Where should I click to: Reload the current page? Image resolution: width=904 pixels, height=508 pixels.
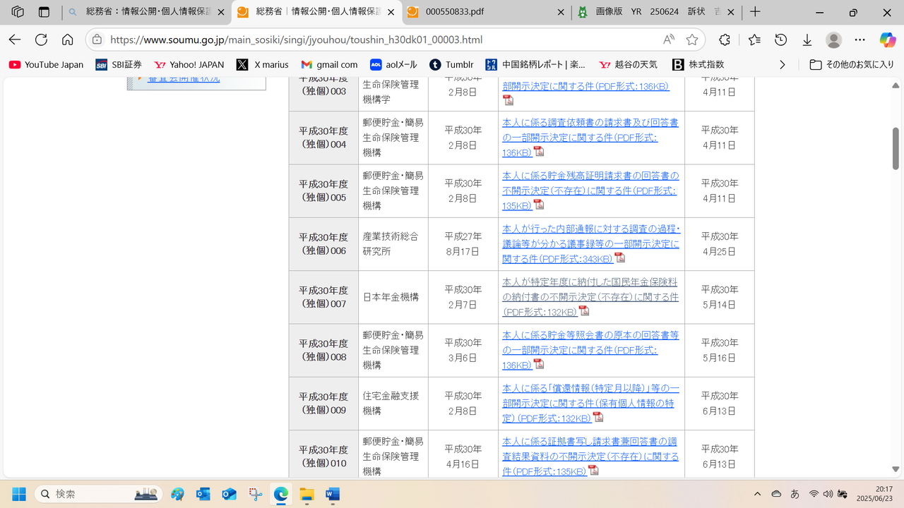pos(41,40)
